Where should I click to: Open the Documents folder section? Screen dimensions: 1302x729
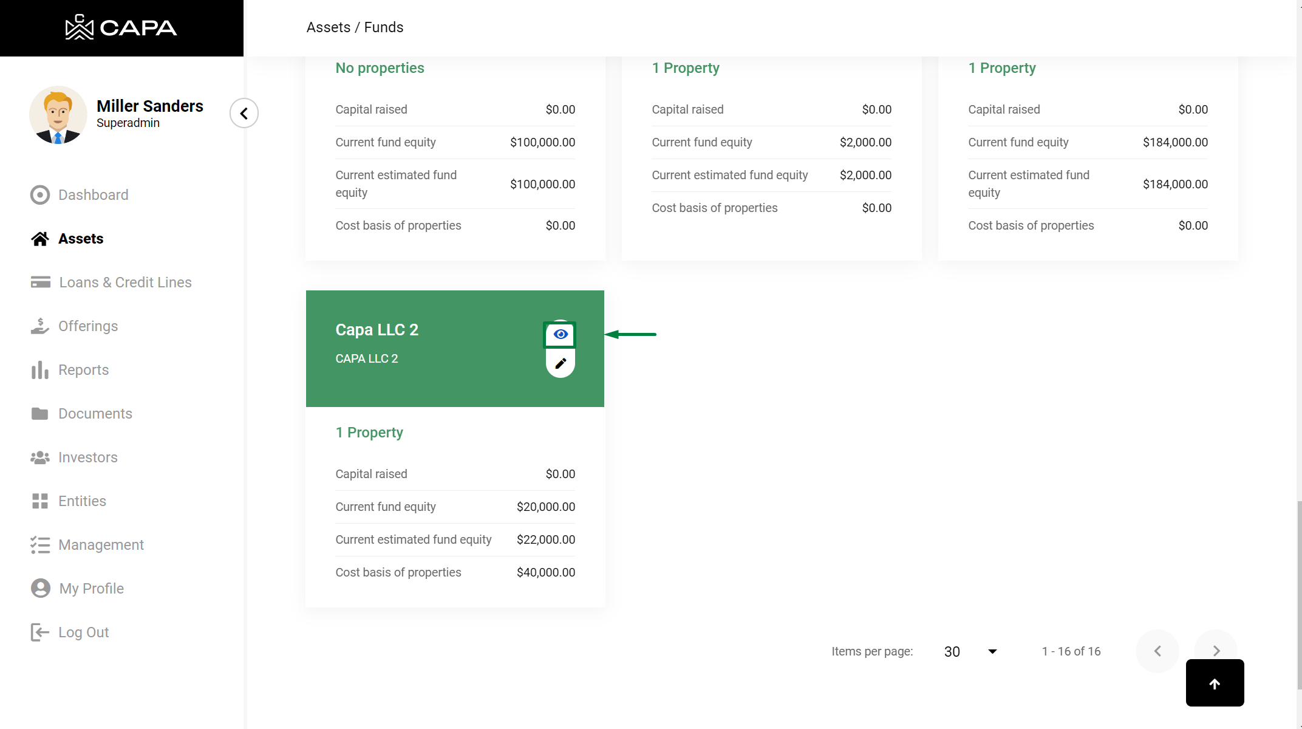[x=95, y=414]
